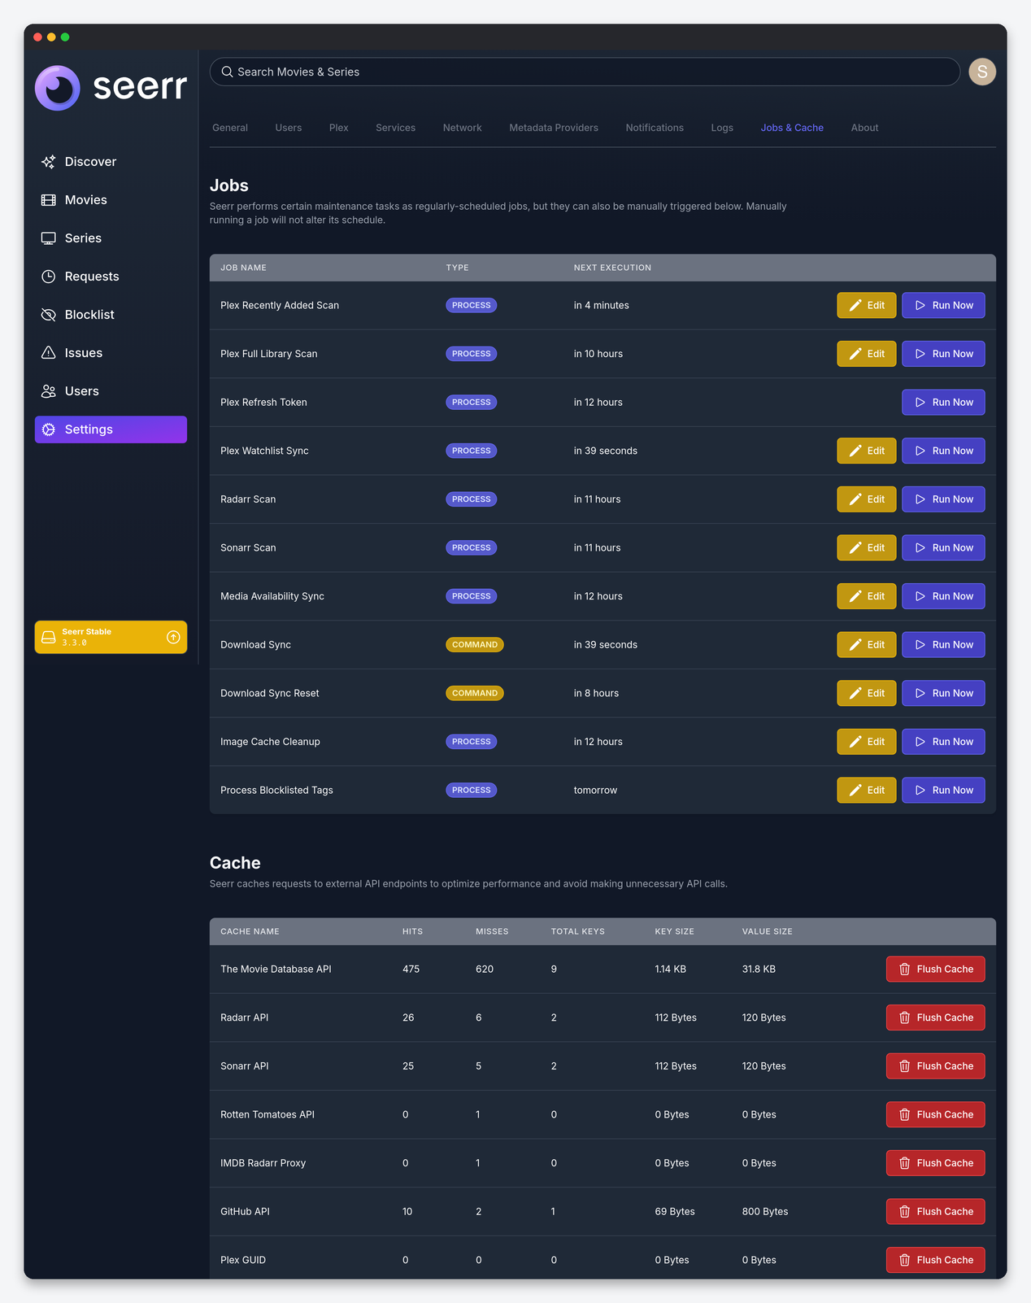This screenshot has height=1303, width=1031.
Task: Click the Seerr Stable 3.3.0 version badge
Action: pos(111,637)
